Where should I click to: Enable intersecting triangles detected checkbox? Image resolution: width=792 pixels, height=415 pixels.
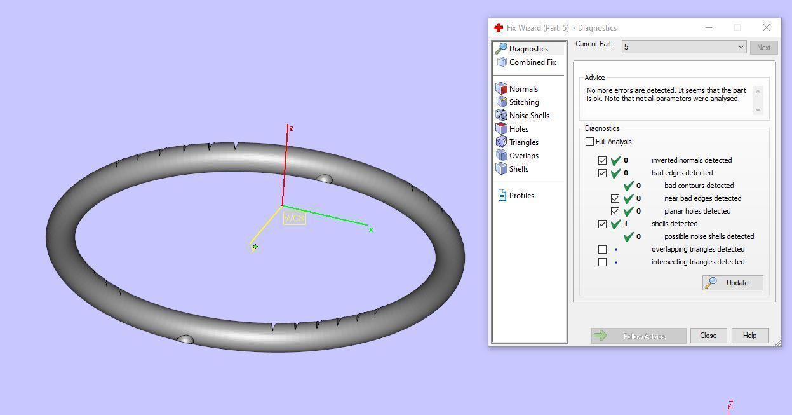[x=602, y=262]
